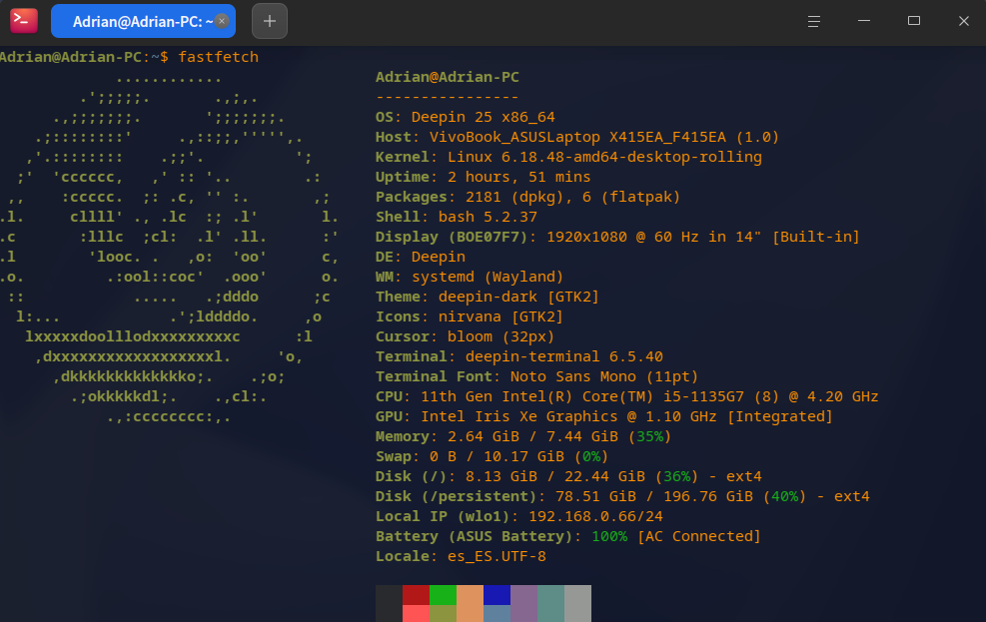
Task: Click the 'Battery (ASUS Battery)' line
Action: [x=568, y=536]
